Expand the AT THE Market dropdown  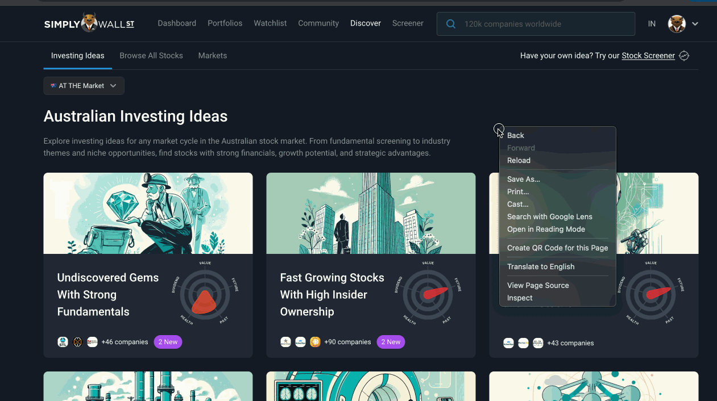[84, 86]
